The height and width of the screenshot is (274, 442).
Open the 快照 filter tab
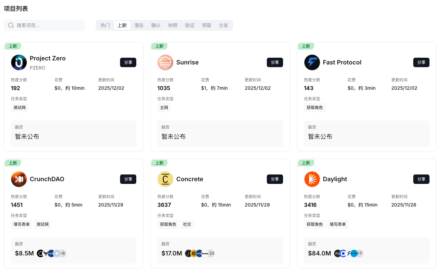(x=173, y=25)
